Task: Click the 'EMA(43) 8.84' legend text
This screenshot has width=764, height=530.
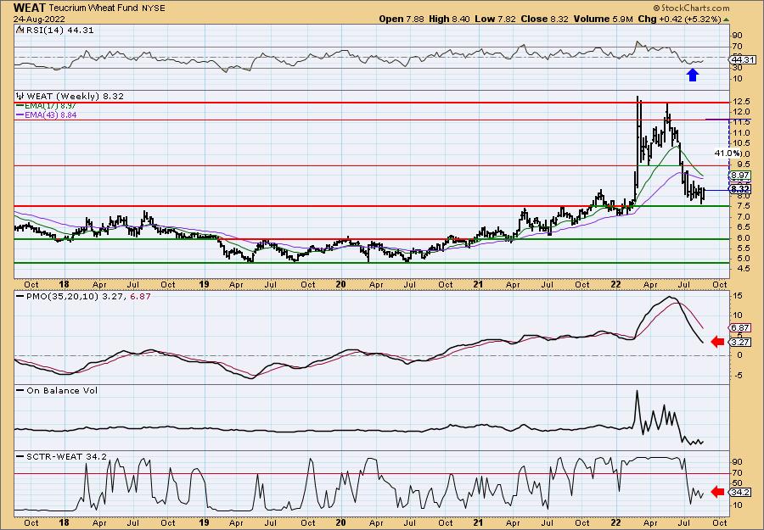Action: point(50,115)
